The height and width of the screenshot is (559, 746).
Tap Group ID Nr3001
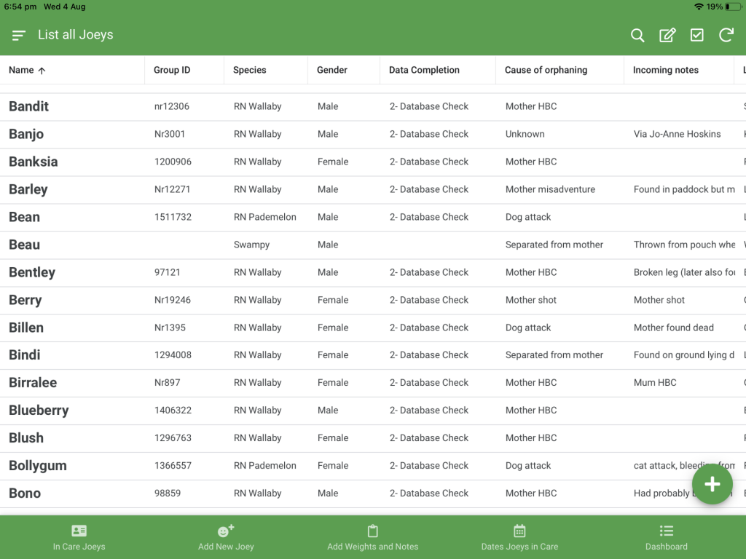169,134
